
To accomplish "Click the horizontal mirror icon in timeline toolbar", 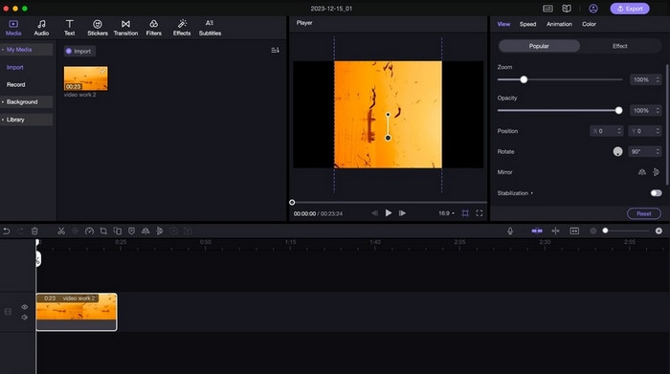I will (145, 231).
